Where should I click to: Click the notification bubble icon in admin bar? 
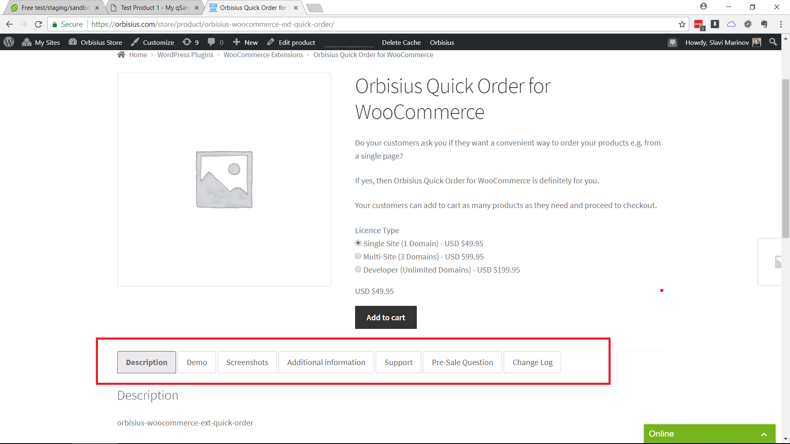(x=673, y=42)
